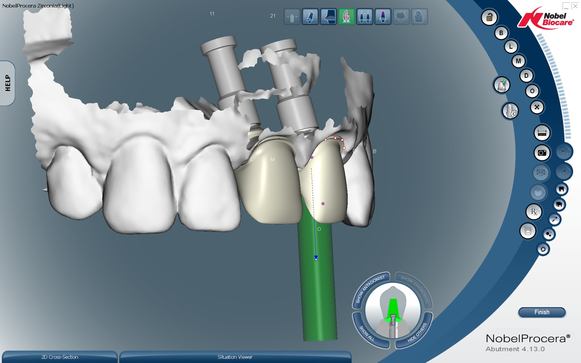Toggle the padlock unlock icon
The width and height of the screenshot is (581, 363).
(489, 17)
